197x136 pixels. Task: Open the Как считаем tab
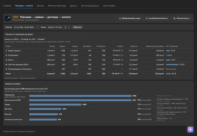(x=109, y=6)
